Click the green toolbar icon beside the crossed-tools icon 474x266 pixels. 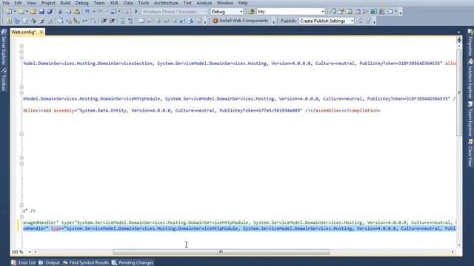click(x=373, y=12)
